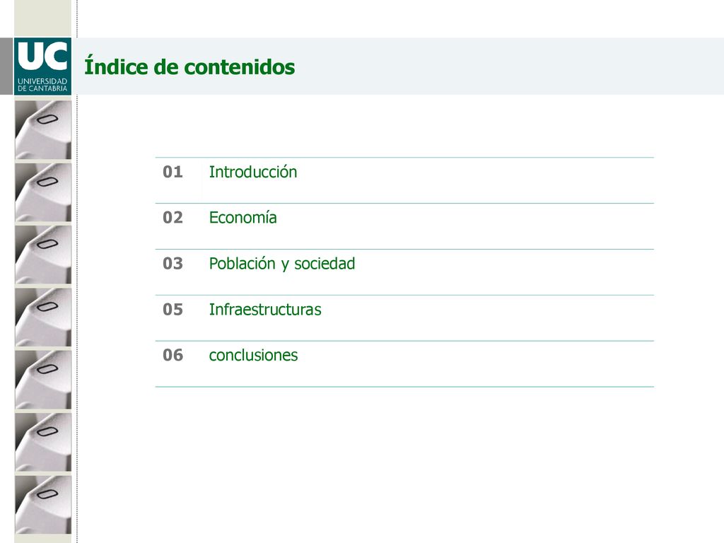Click the second keyboard key image from top
The image size is (724, 543).
pos(43,192)
